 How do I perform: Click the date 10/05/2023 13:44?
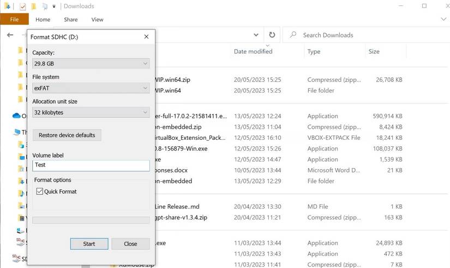(x=257, y=170)
